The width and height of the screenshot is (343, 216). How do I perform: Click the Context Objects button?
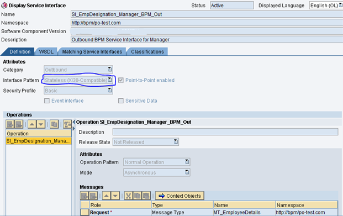(x=180, y=196)
